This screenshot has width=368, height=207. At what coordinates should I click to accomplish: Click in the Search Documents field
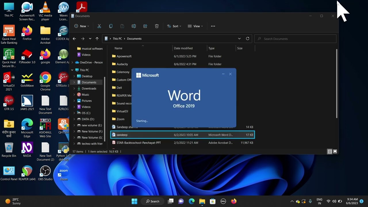tap(295, 39)
